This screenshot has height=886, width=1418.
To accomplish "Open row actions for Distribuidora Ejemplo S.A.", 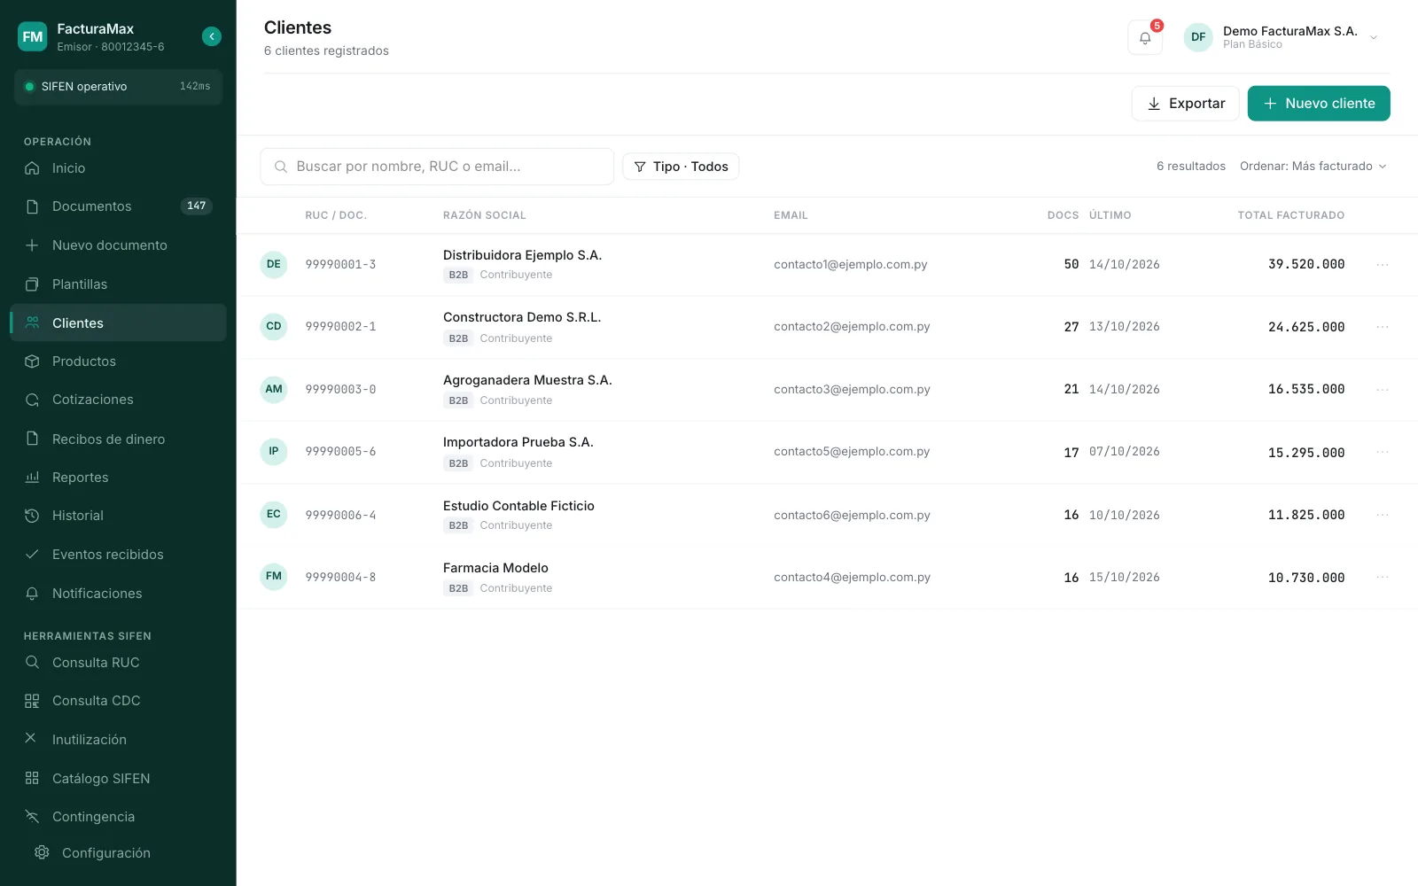I will point(1382,265).
